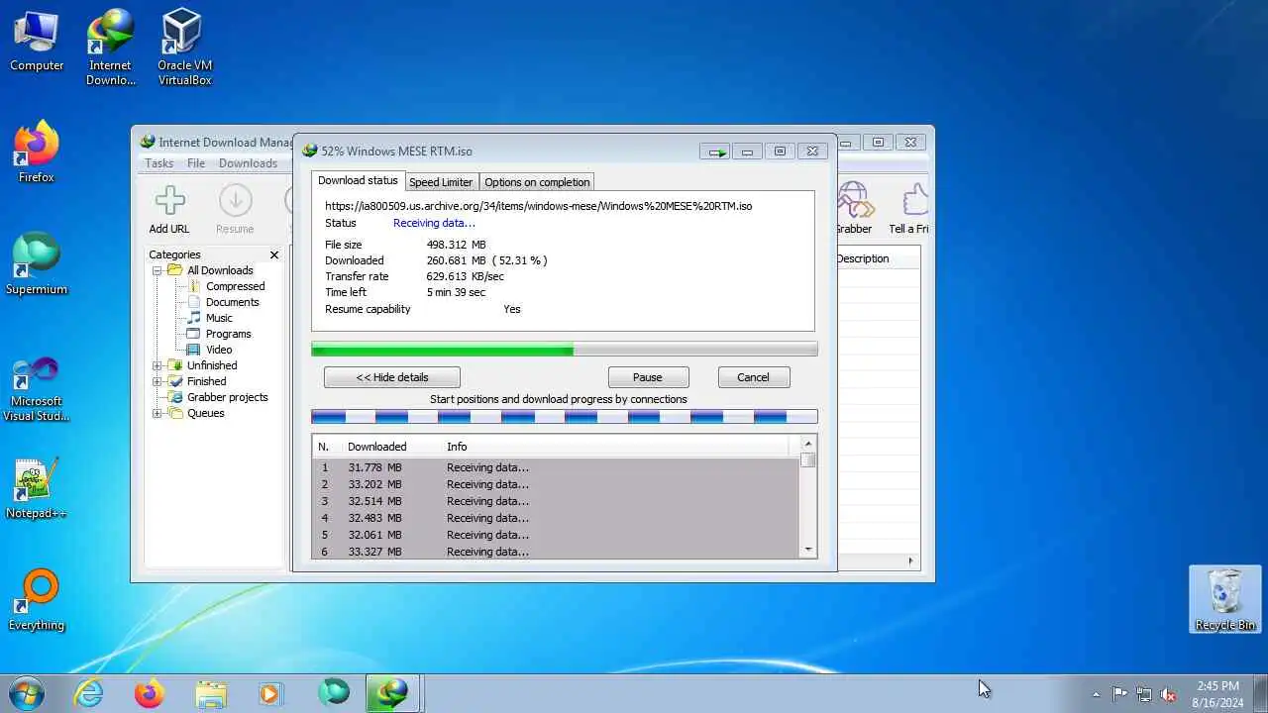Expand the Unfinished tree node
The height and width of the screenshot is (713, 1268).
coord(157,365)
